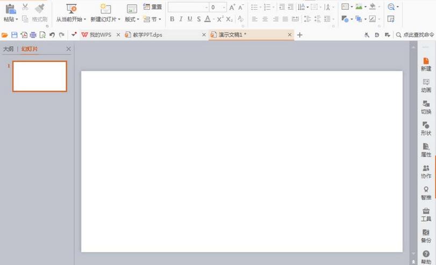Switch to the 大纲 outline tab
This screenshot has height=265, width=436.
pos(9,49)
